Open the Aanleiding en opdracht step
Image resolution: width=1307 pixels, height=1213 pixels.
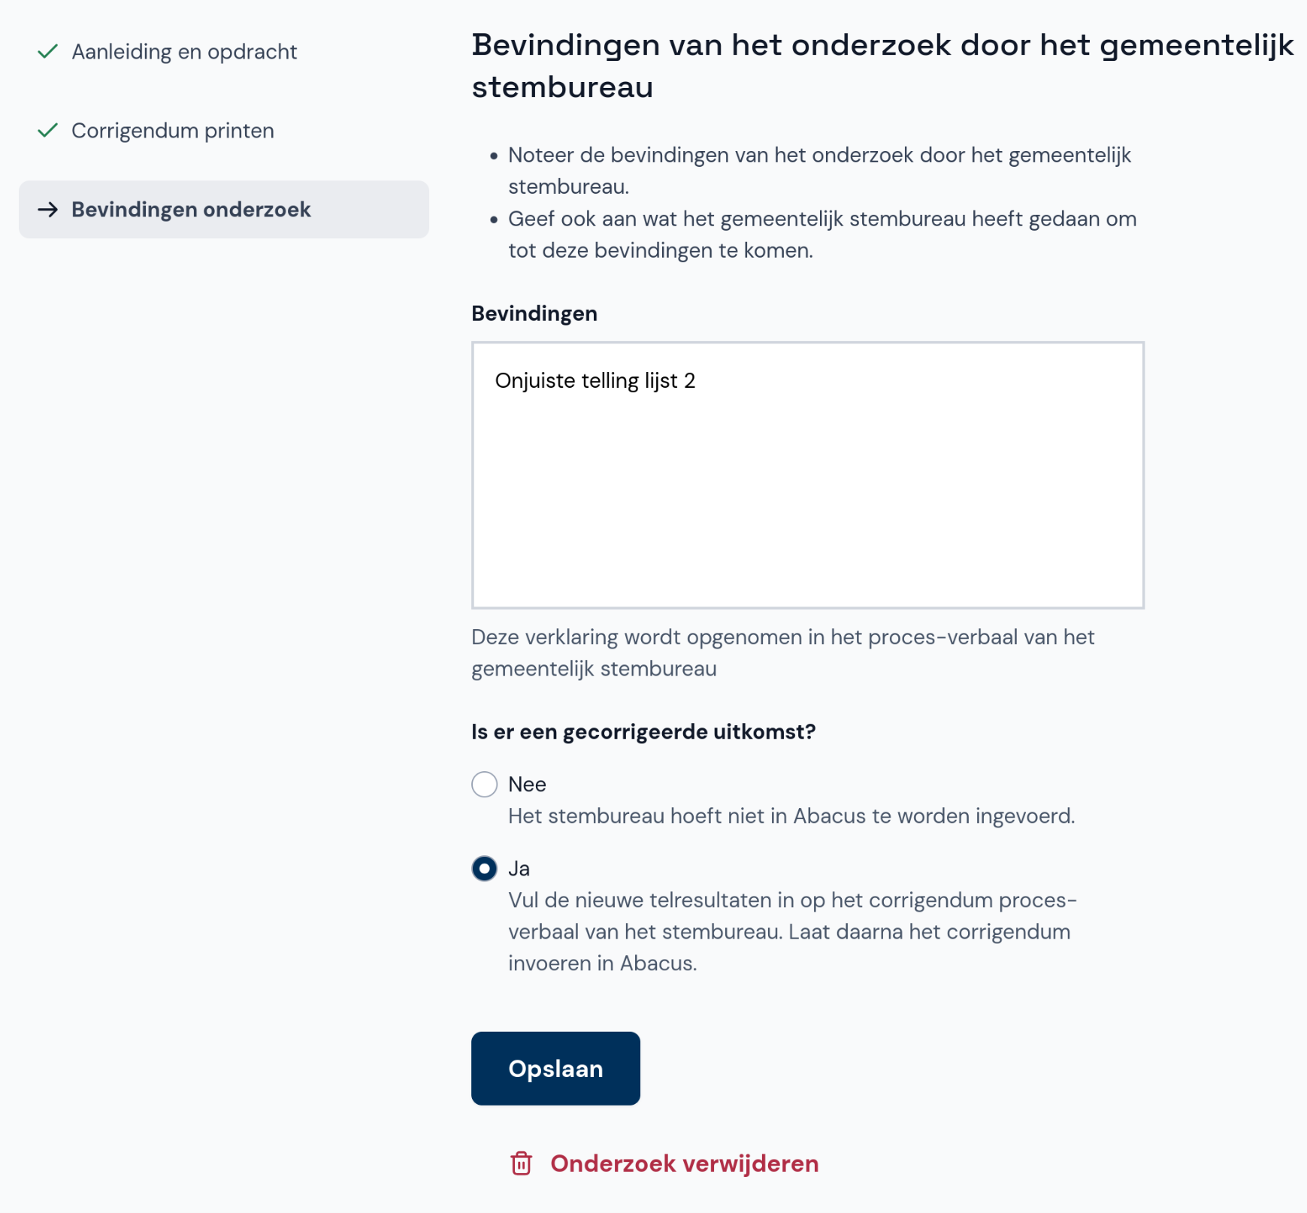pyautogui.click(x=183, y=50)
